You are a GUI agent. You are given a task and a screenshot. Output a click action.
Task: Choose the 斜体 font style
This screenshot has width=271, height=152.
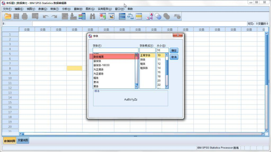point(147,59)
